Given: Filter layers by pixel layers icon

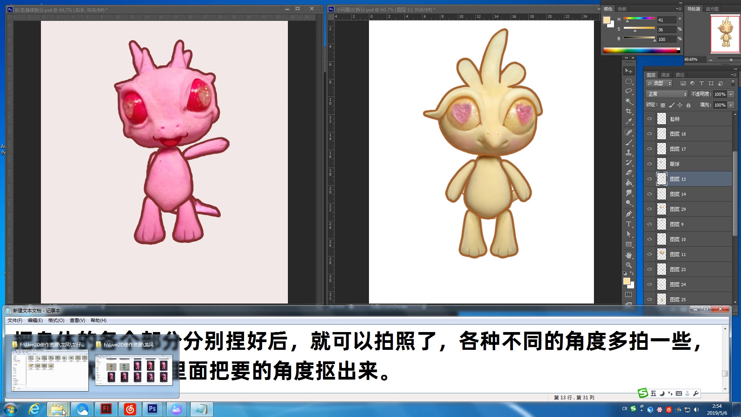Looking at the screenshot, I should click(x=683, y=83).
